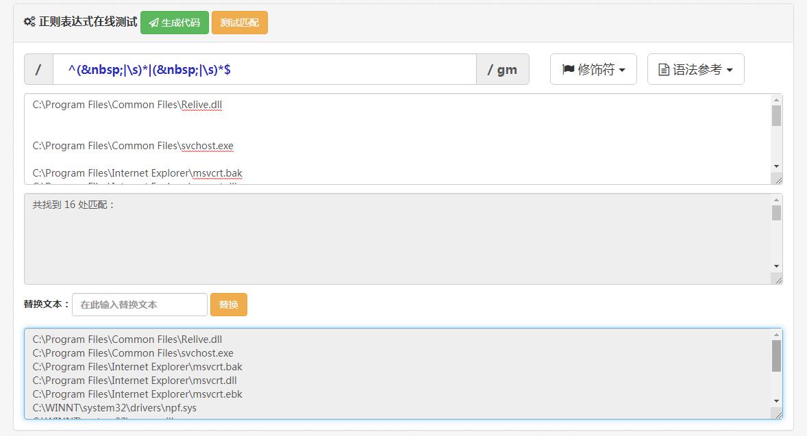Click the gears icon beside 正则表达式在线测试 title
Screen dimensions: 807x436
(29, 22)
